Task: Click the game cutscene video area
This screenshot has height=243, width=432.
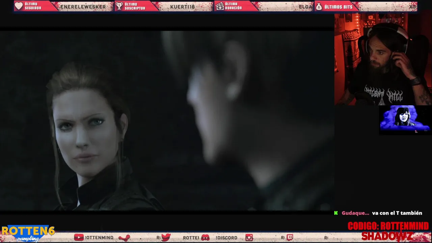Action: point(167,121)
